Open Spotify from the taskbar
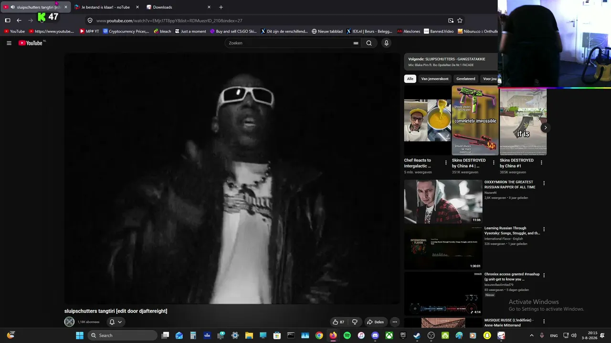Image resolution: width=611 pixels, height=343 pixels. click(x=347, y=335)
